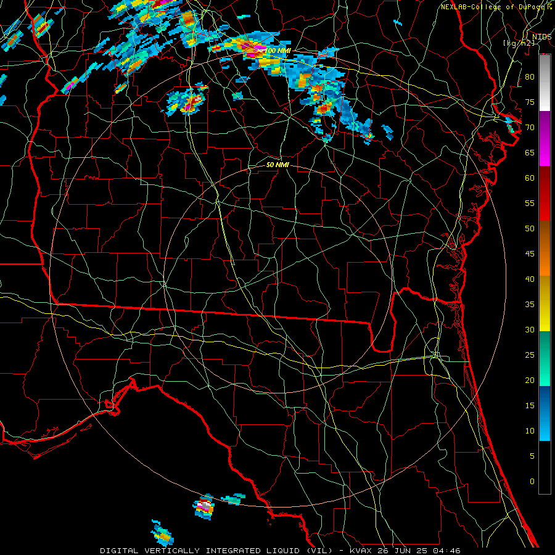The width and height of the screenshot is (555, 555).
Task: Click the 65 value on the scale
Action: point(530,152)
